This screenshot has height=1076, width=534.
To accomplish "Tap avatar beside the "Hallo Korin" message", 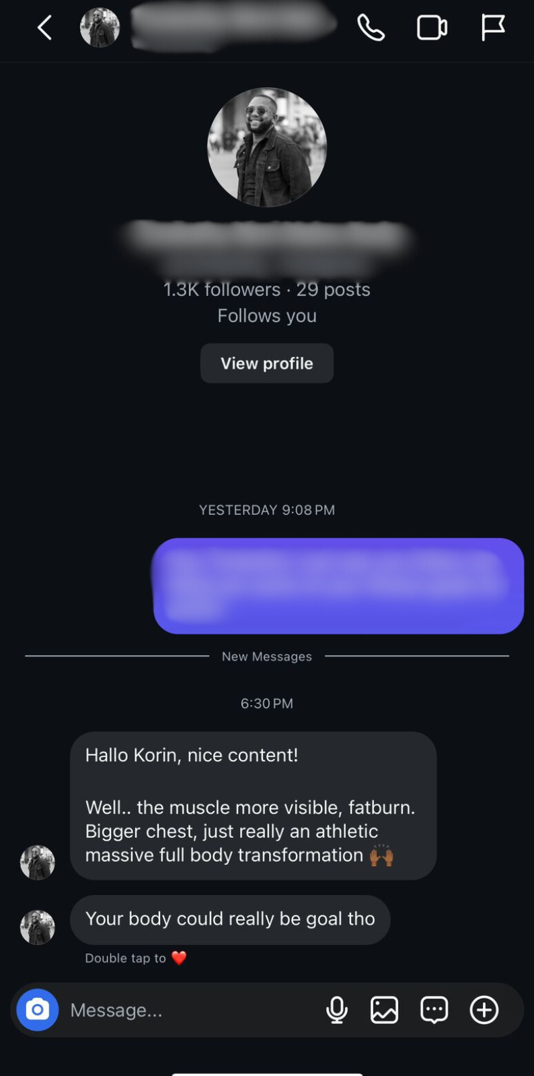I will point(38,863).
